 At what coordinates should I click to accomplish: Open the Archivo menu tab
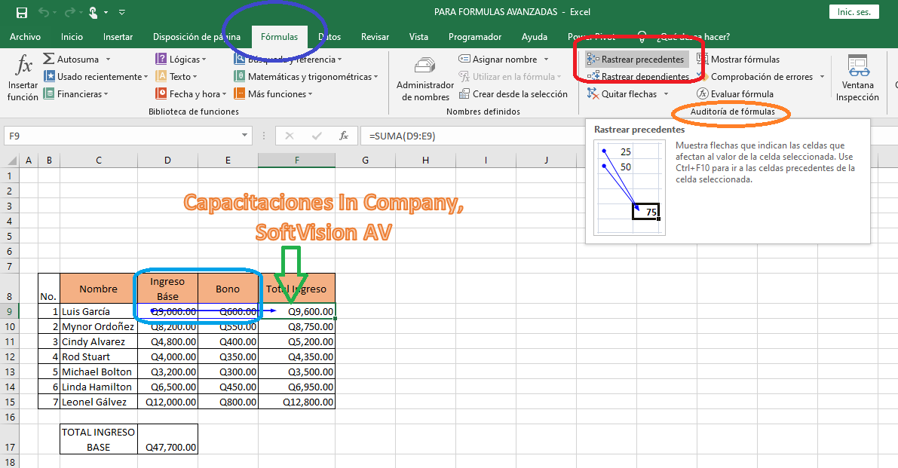click(25, 37)
